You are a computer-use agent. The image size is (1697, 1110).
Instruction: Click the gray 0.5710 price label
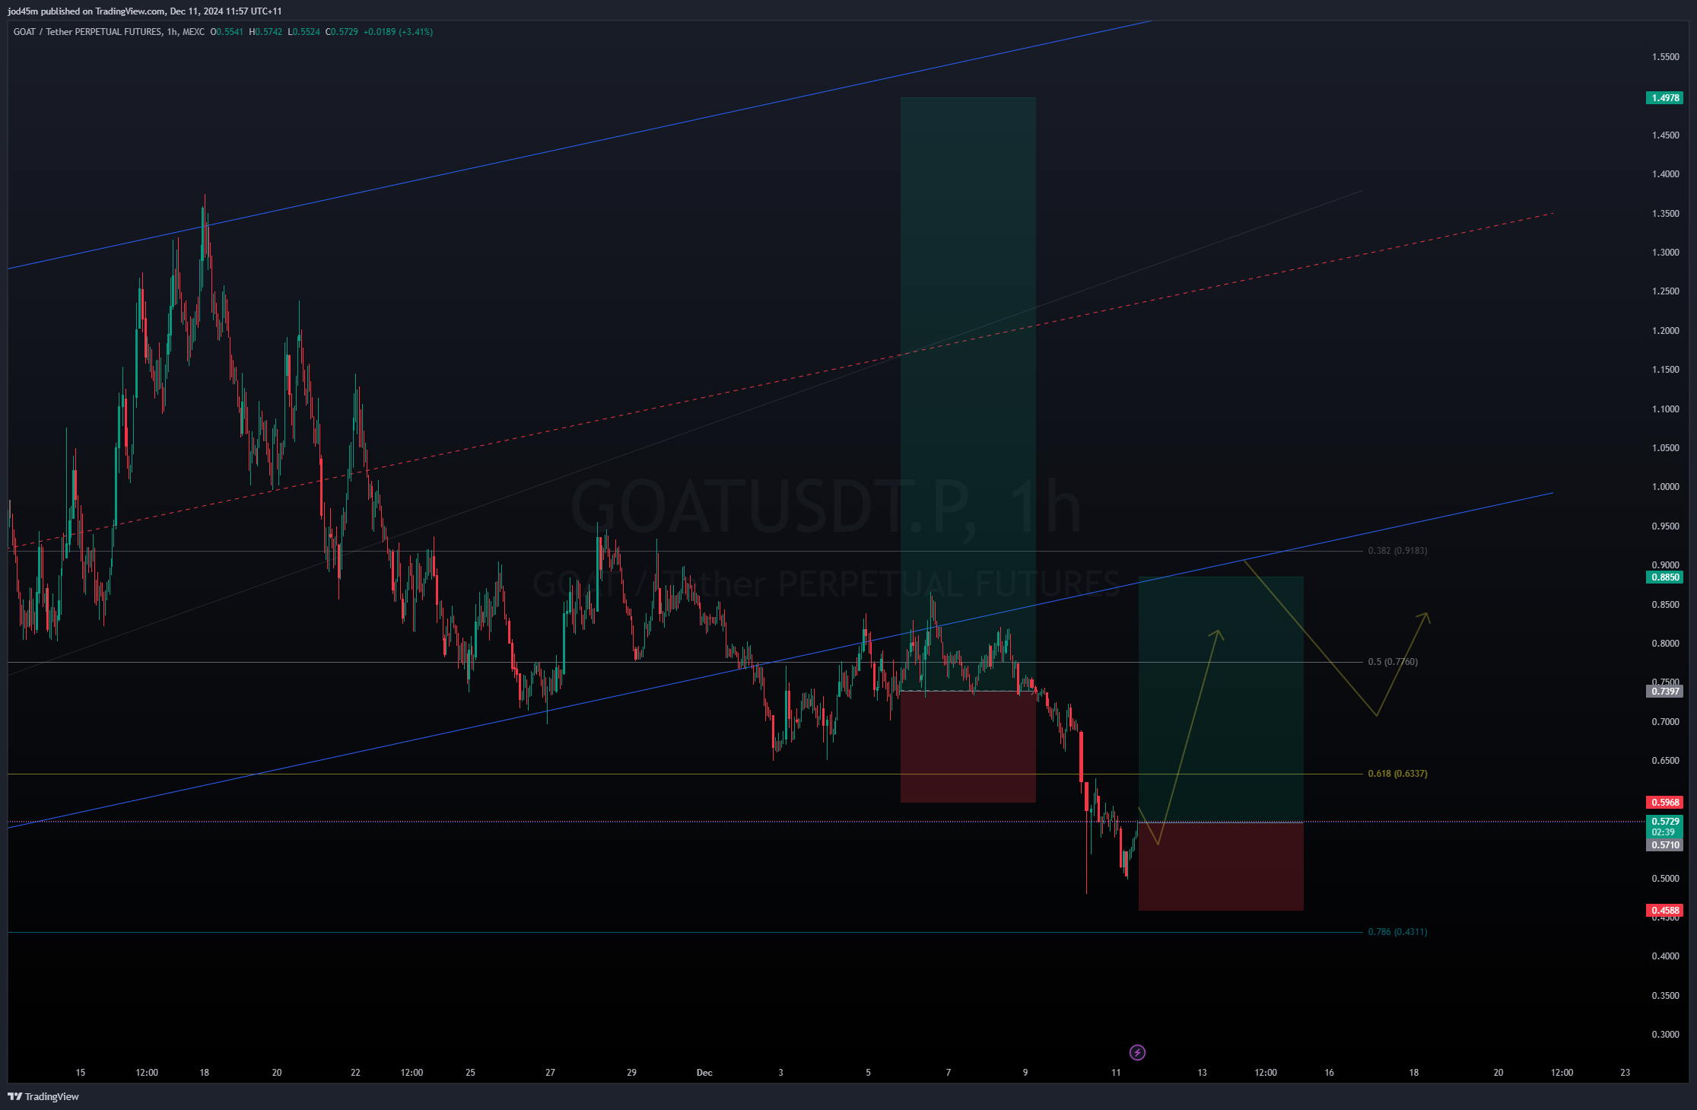point(1664,845)
